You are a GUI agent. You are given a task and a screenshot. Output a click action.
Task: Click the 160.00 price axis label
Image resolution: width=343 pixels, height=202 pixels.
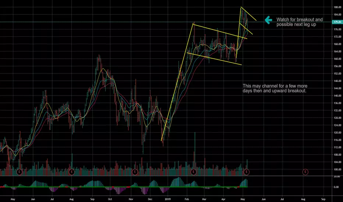pyautogui.click(x=337, y=59)
